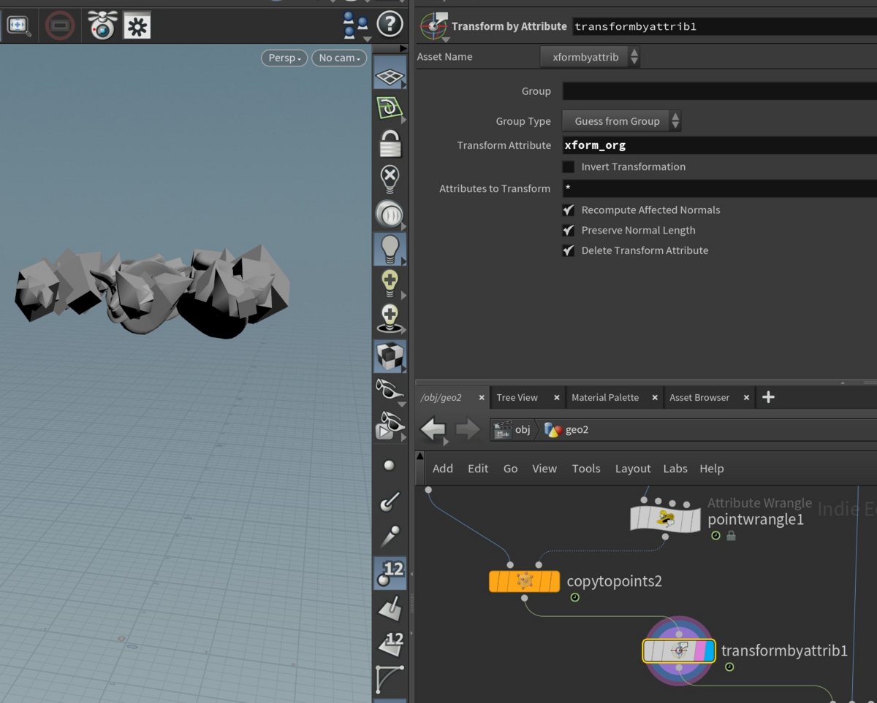This screenshot has height=703, width=877.
Task: Open the Tools menu
Action: pyautogui.click(x=586, y=469)
